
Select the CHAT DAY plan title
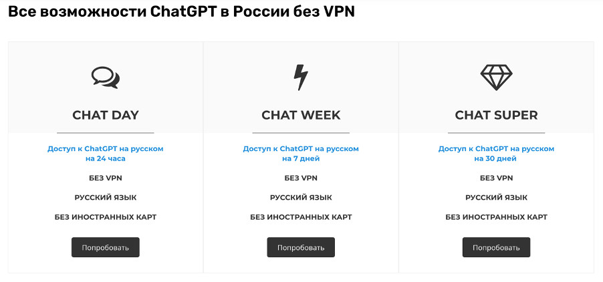coord(106,115)
